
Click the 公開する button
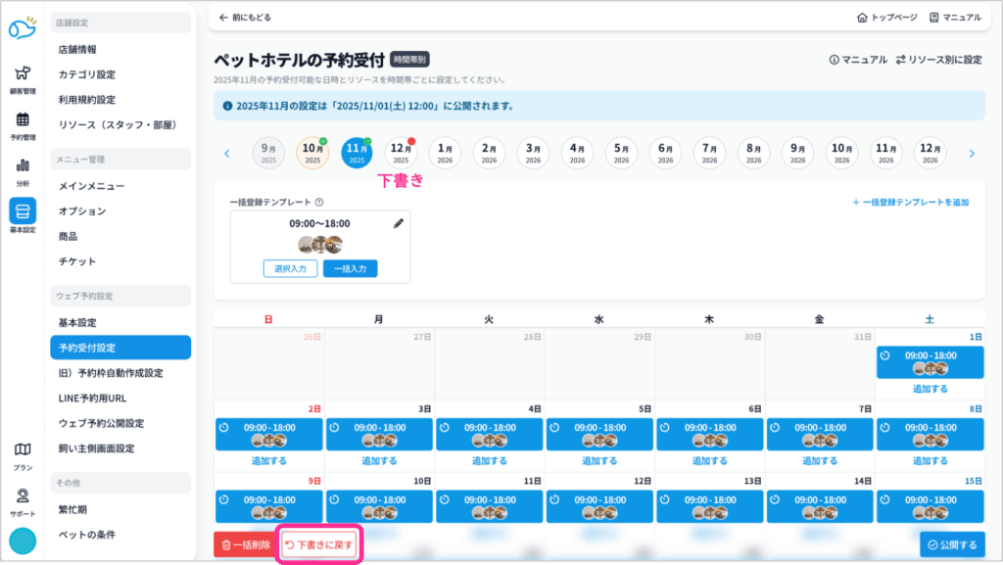pyautogui.click(x=952, y=544)
